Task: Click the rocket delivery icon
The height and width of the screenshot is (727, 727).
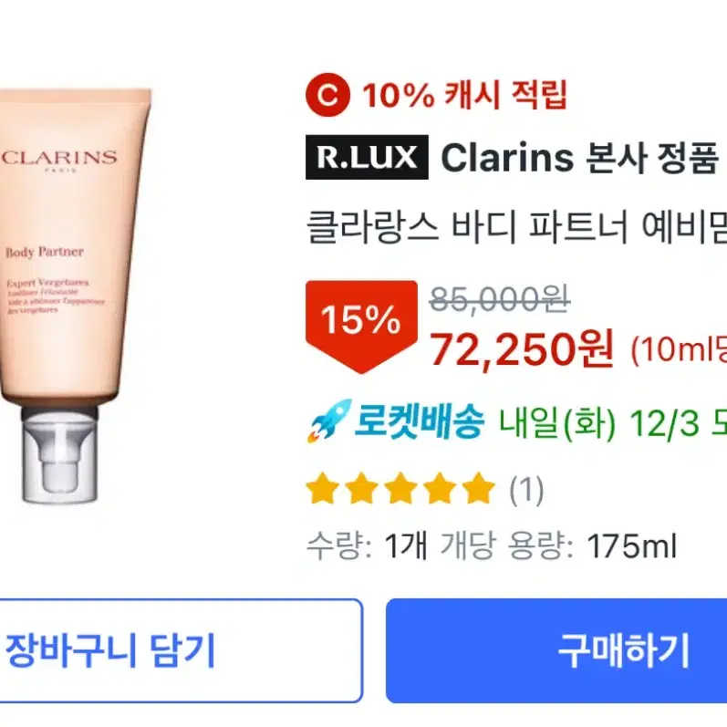Action: tap(329, 421)
